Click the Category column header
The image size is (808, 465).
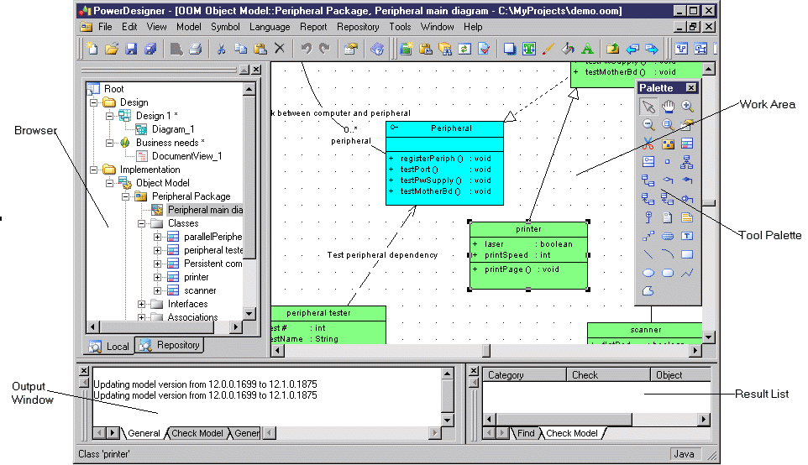pyautogui.click(x=524, y=375)
